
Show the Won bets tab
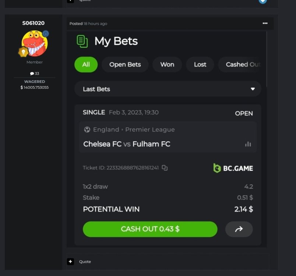click(167, 64)
